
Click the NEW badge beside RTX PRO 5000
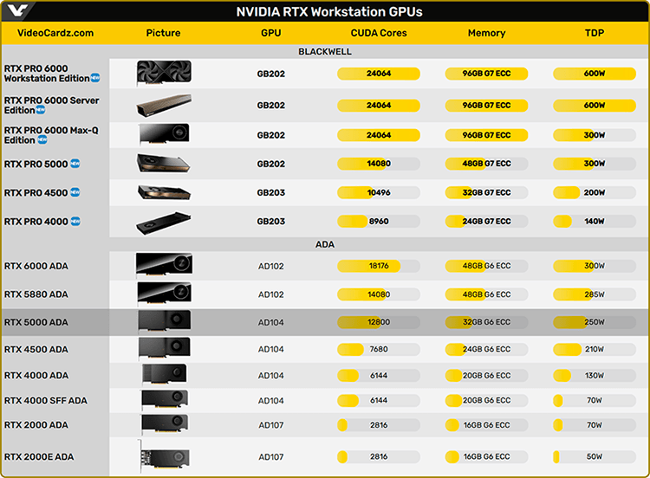pyautogui.click(x=75, y=164)
